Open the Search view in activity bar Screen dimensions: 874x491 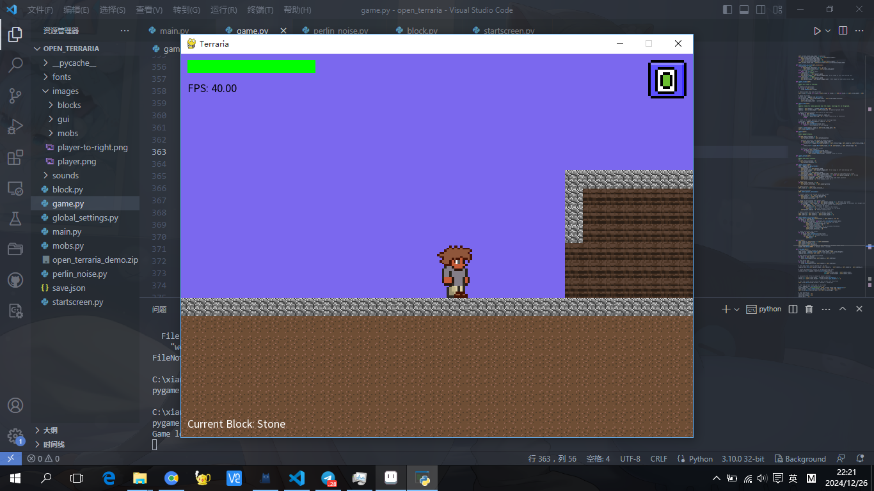(x=15, y=65)
